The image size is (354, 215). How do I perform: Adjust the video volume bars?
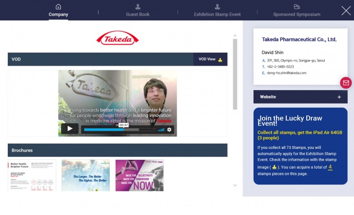(161, 130)
